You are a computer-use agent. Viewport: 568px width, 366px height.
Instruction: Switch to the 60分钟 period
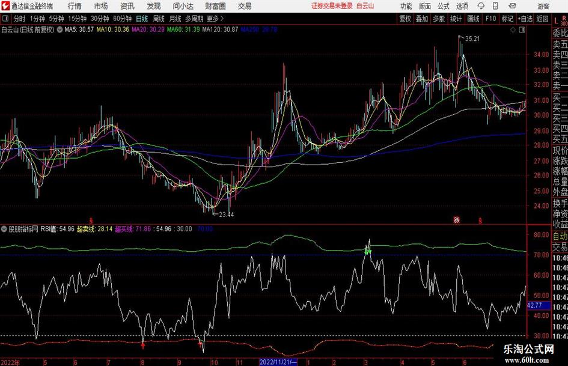pos(122,19)
